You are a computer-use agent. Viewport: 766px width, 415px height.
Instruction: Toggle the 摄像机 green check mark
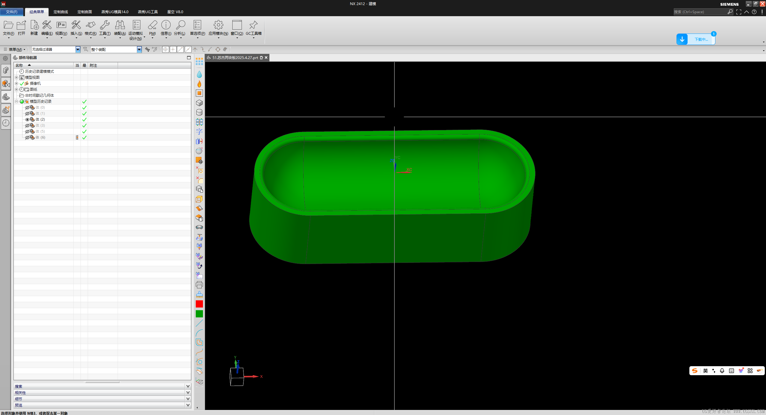22,84
